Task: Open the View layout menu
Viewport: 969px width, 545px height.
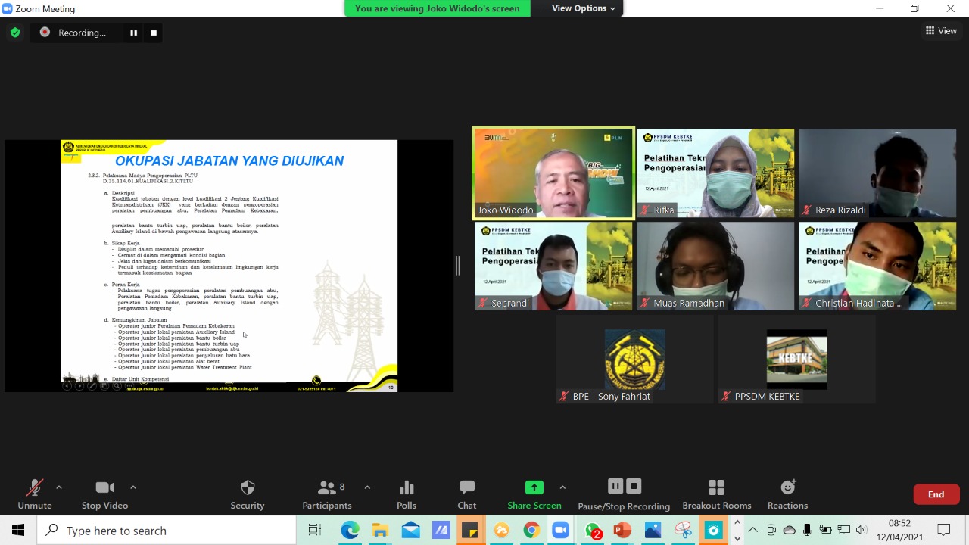Action: point(941,31)
